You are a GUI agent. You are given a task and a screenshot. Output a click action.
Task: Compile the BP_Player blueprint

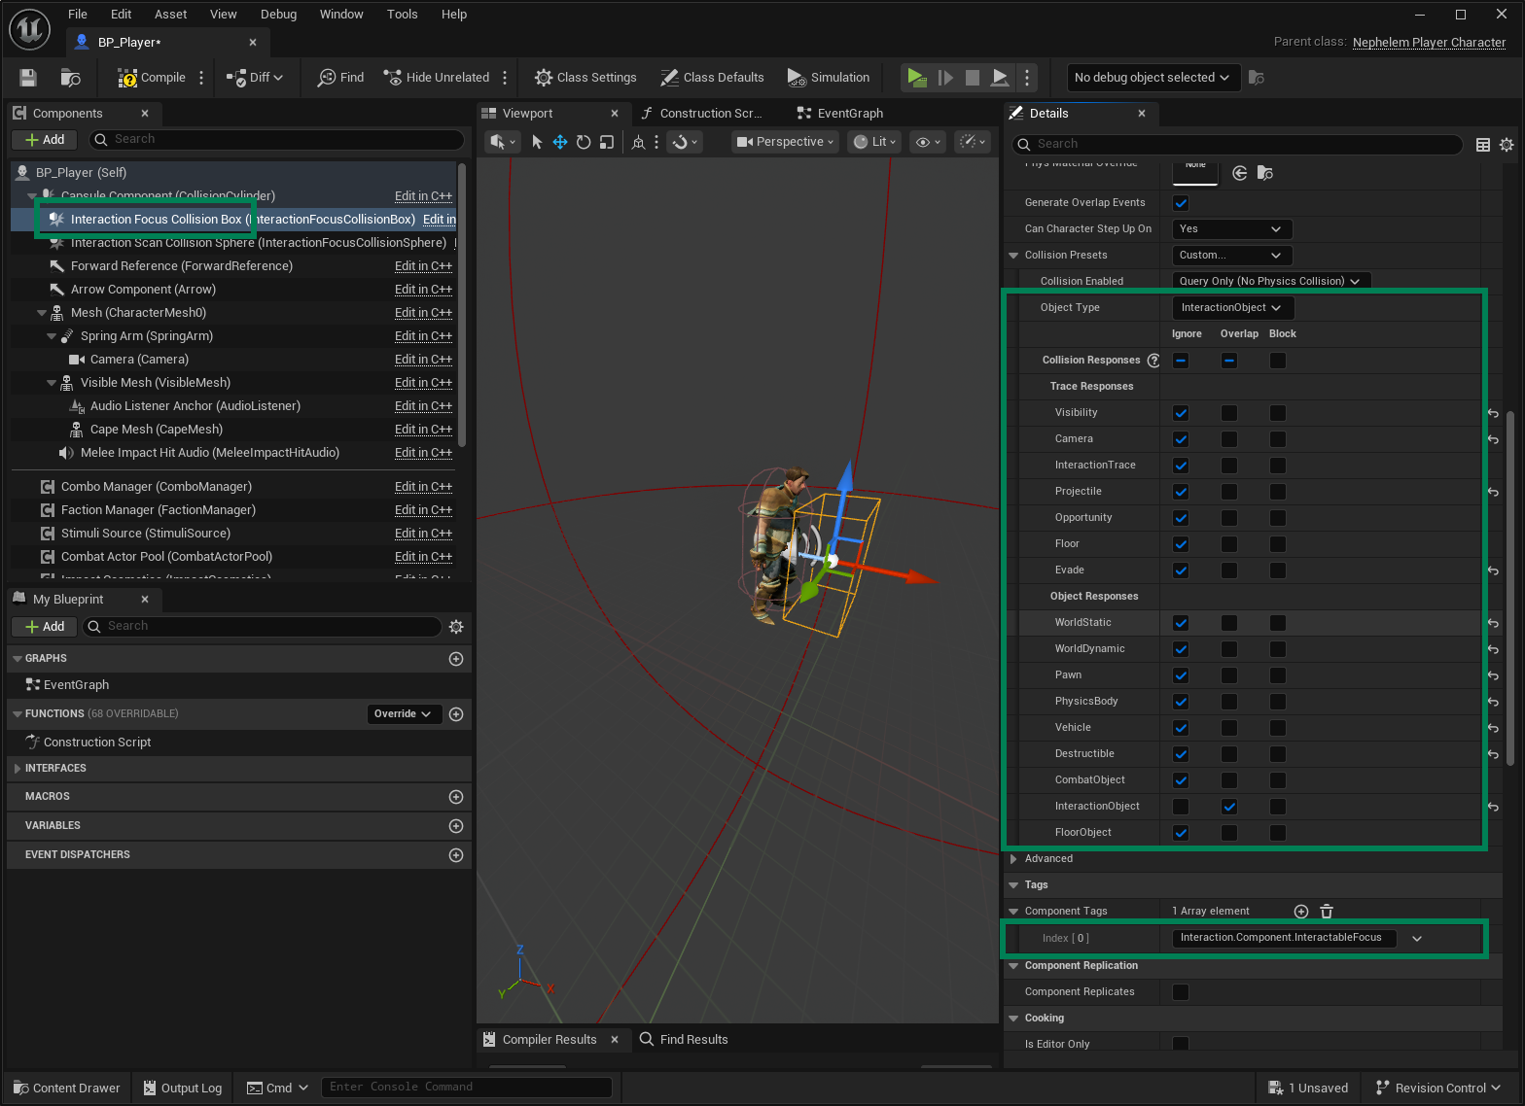[152, 78]
